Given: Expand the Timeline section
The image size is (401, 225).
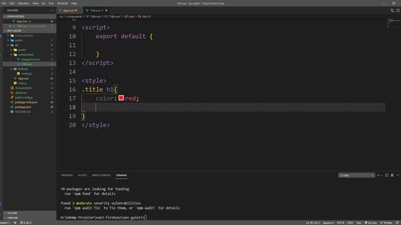Looking at the screenshot, I should pos(29,217).
